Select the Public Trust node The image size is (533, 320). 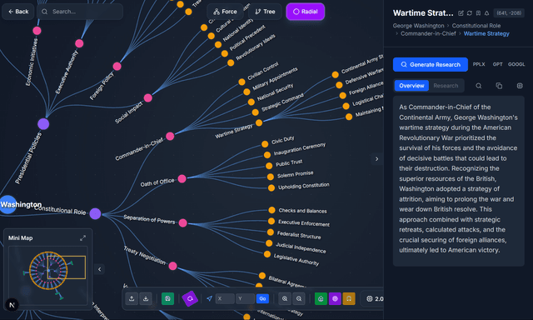click(269, 166)
